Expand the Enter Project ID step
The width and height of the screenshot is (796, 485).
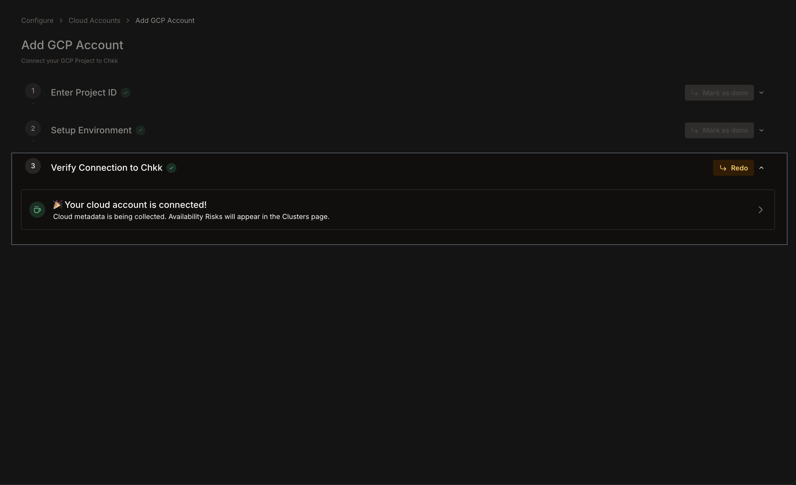[x=761, y=93]
